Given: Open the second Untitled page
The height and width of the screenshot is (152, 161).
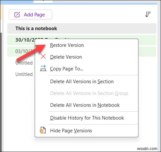Looking at the screenshot, I should (x=24, y=74).
